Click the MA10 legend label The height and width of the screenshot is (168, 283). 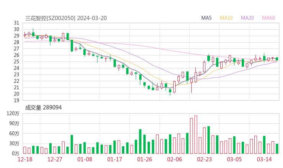226,18
